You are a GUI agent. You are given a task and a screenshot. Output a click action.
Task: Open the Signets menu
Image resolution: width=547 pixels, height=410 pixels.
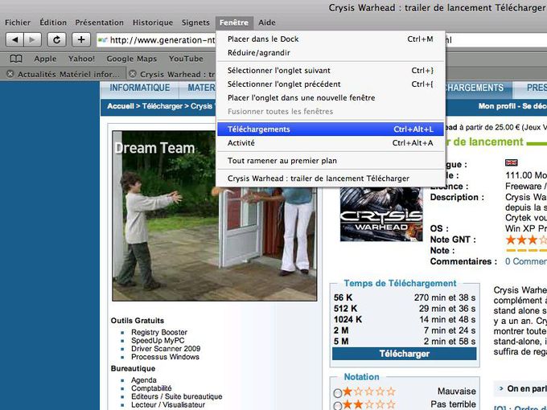(x=195, y=23)
